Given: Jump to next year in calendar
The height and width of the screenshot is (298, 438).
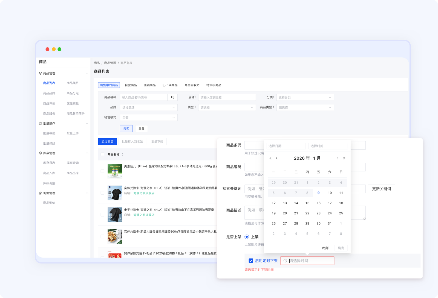Looking at the screenshot, I should [x=344, y=158].
